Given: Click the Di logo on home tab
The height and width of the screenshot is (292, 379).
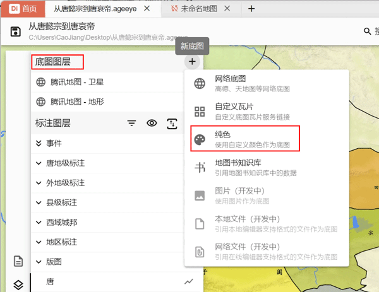Looking at the screenshot, I should coord(15,9).
